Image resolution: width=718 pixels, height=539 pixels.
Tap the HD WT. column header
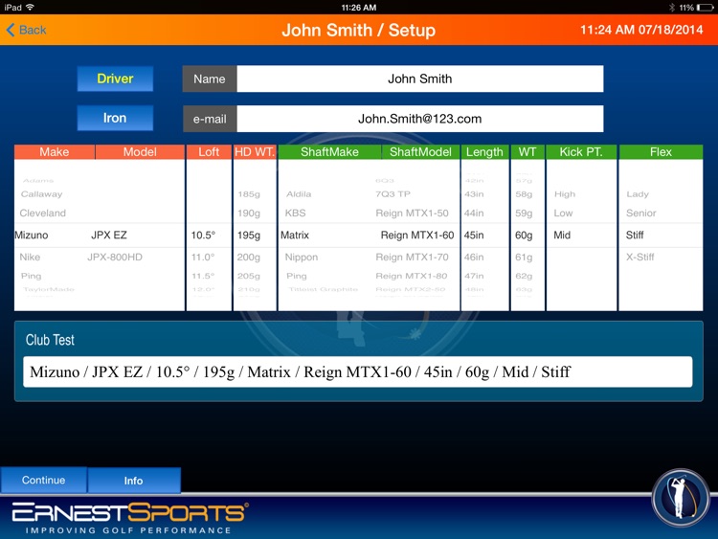click(x=255, y=152)
